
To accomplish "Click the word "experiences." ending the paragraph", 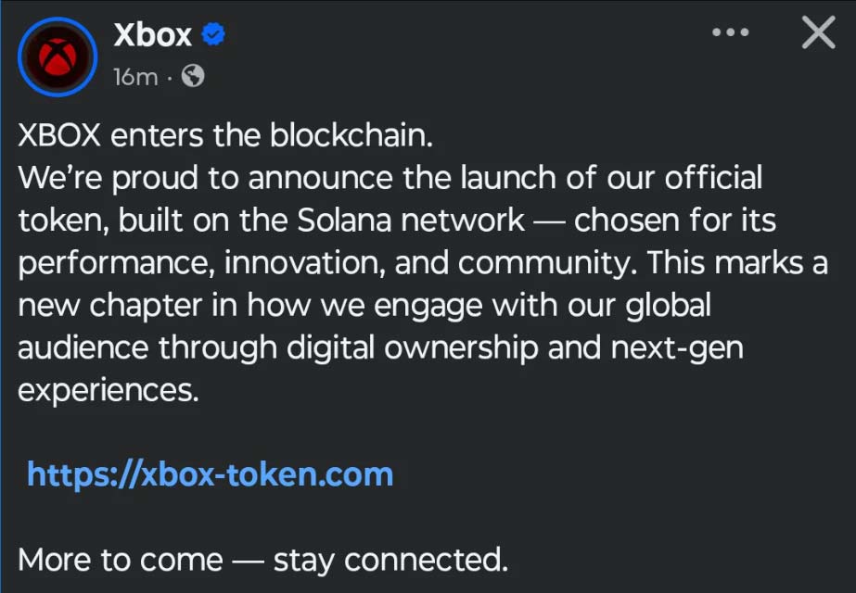I will coord(109,389).
